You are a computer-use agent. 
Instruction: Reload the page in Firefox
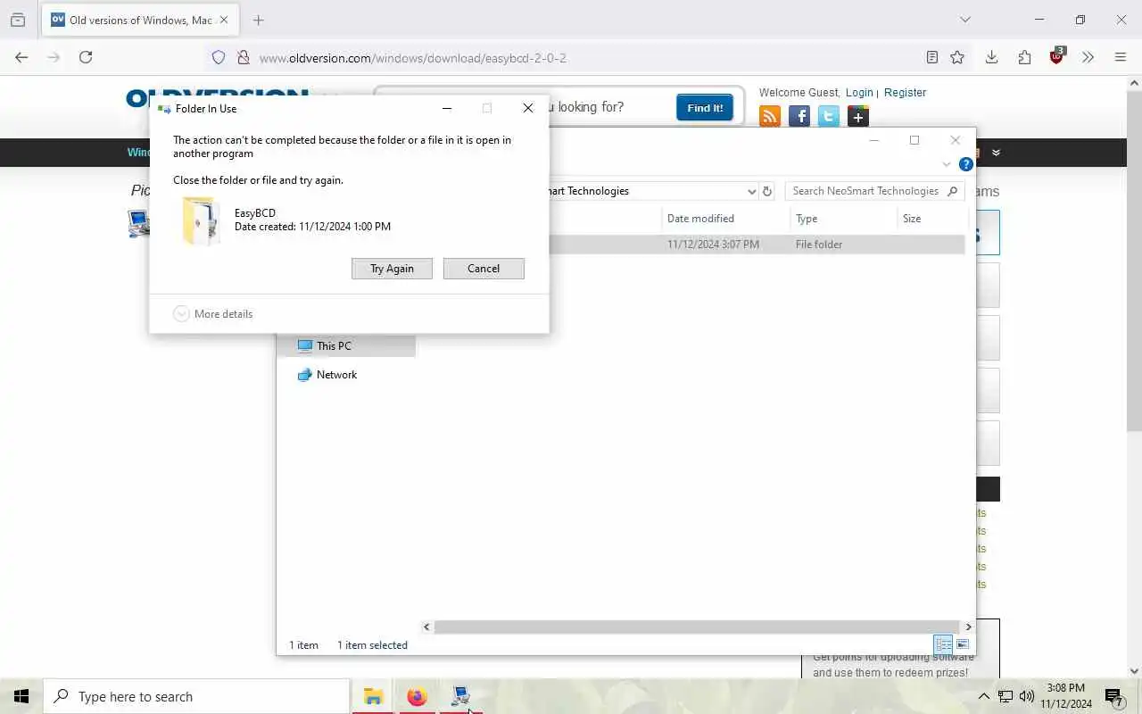(86, 57)
